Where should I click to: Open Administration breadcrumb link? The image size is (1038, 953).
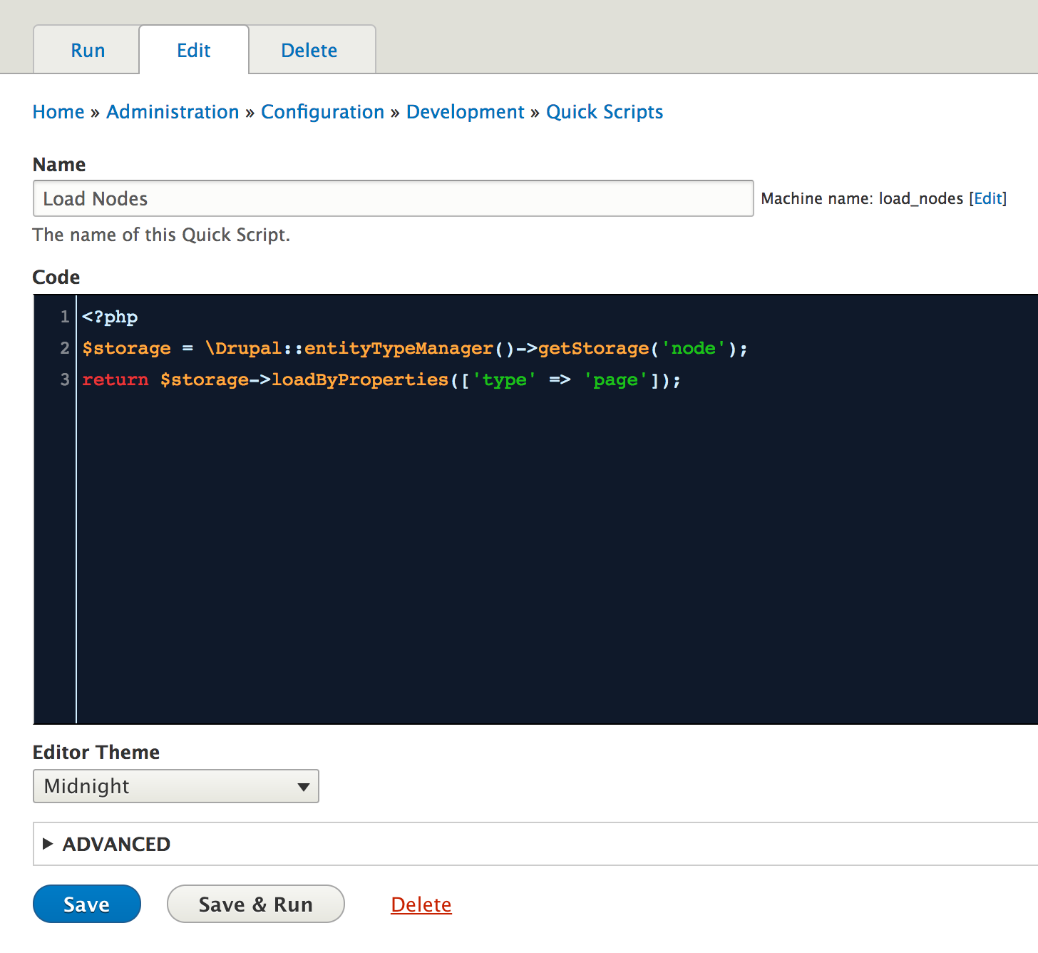173,112
